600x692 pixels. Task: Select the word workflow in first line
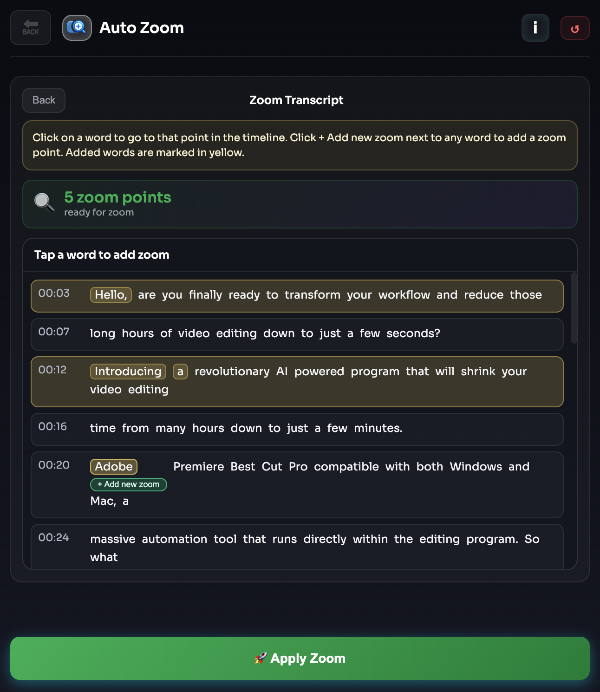coord(404,295)
